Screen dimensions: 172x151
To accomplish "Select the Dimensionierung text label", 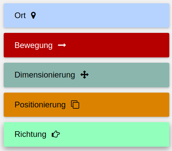I will point(45,75).
